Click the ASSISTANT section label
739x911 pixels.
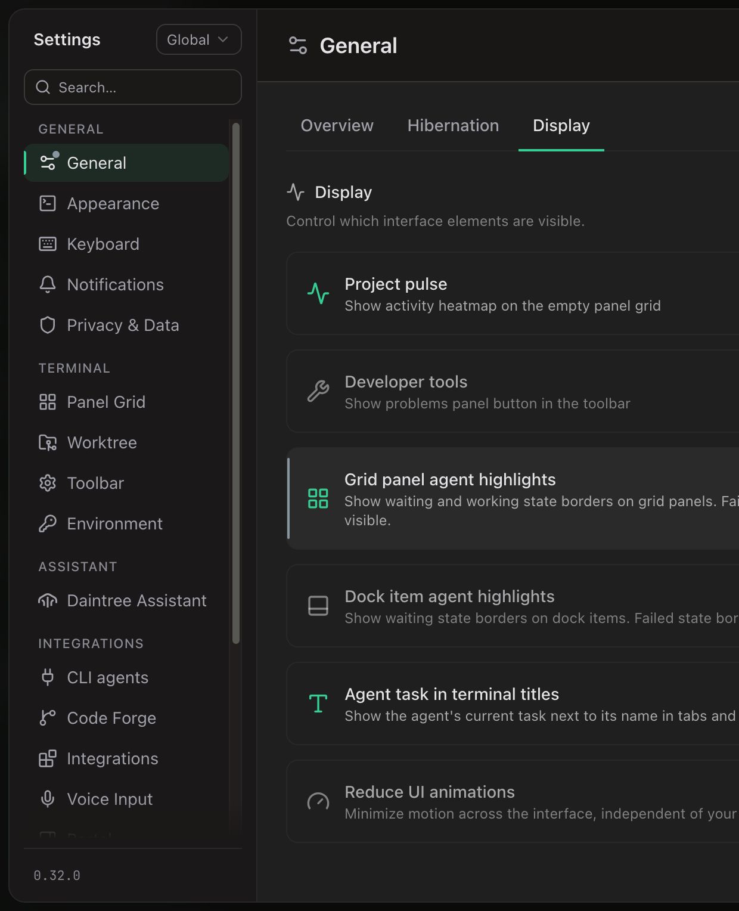click(78, 566)
